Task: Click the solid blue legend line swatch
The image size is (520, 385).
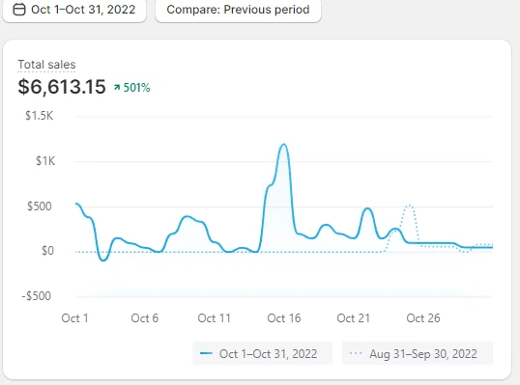Action: (206, 353)
